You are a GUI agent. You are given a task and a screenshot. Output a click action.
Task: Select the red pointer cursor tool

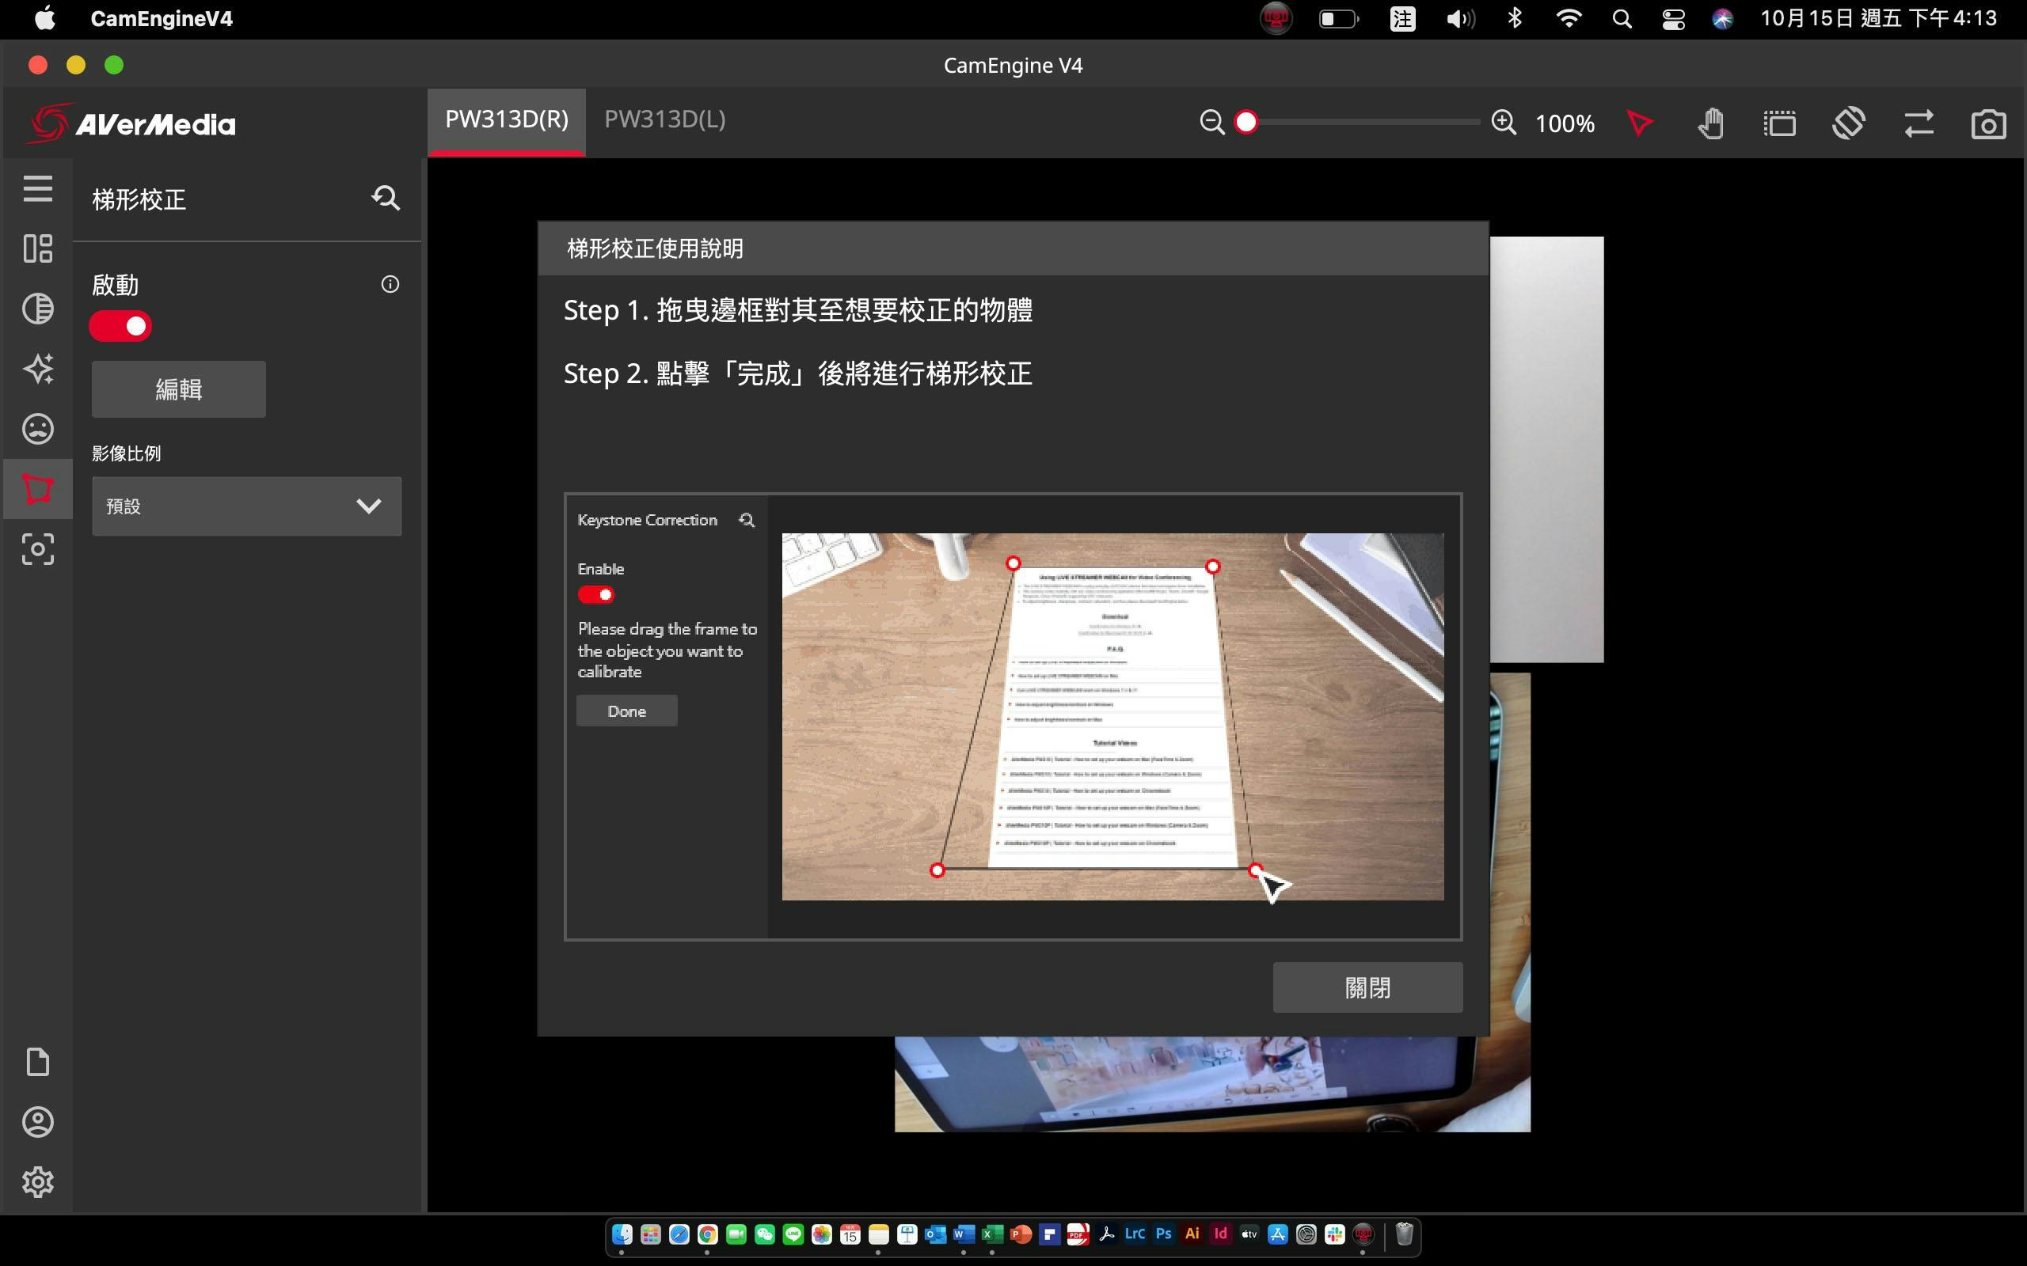[x=1640, y=124]
